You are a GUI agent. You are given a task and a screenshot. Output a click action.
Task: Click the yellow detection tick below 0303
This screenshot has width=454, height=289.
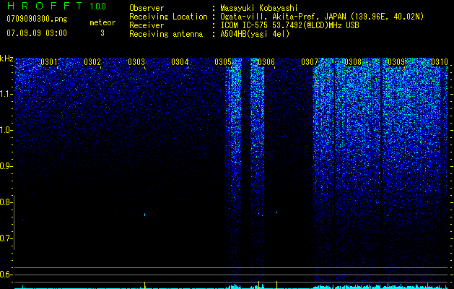pyautogui.click(x=145, y=285)
